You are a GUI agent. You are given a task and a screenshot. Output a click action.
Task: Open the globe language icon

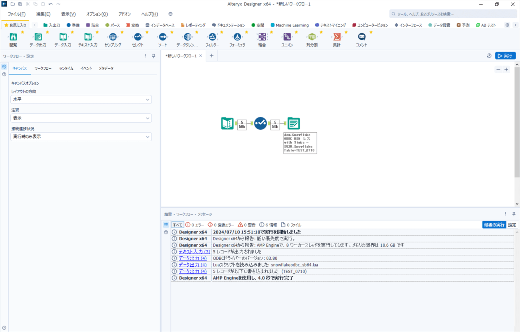(x=170, y=14)
